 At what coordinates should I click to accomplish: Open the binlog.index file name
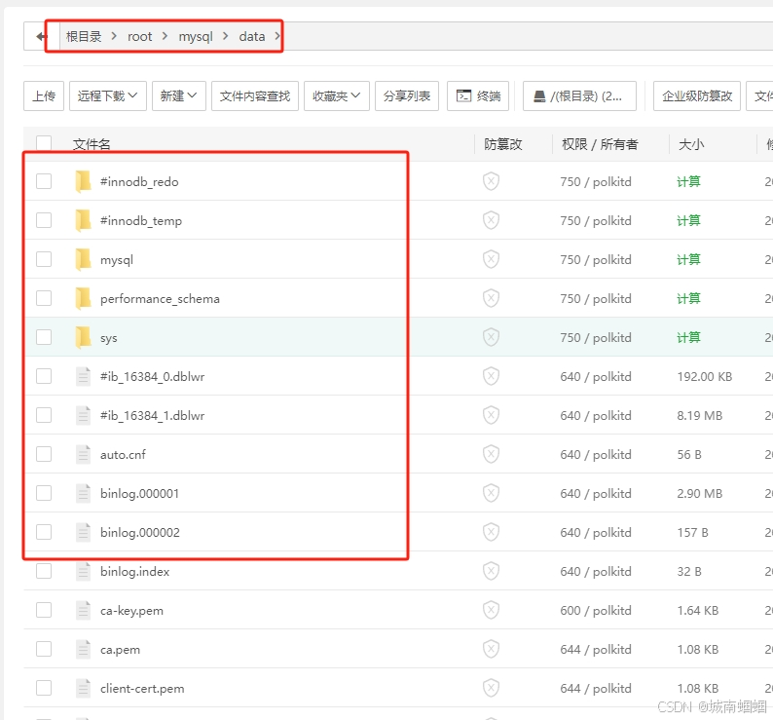point(134,572)
